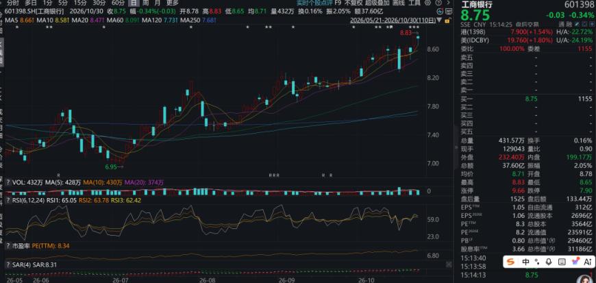Click the 601398.SH[工商银行] chart title

[x=34, y=12]
